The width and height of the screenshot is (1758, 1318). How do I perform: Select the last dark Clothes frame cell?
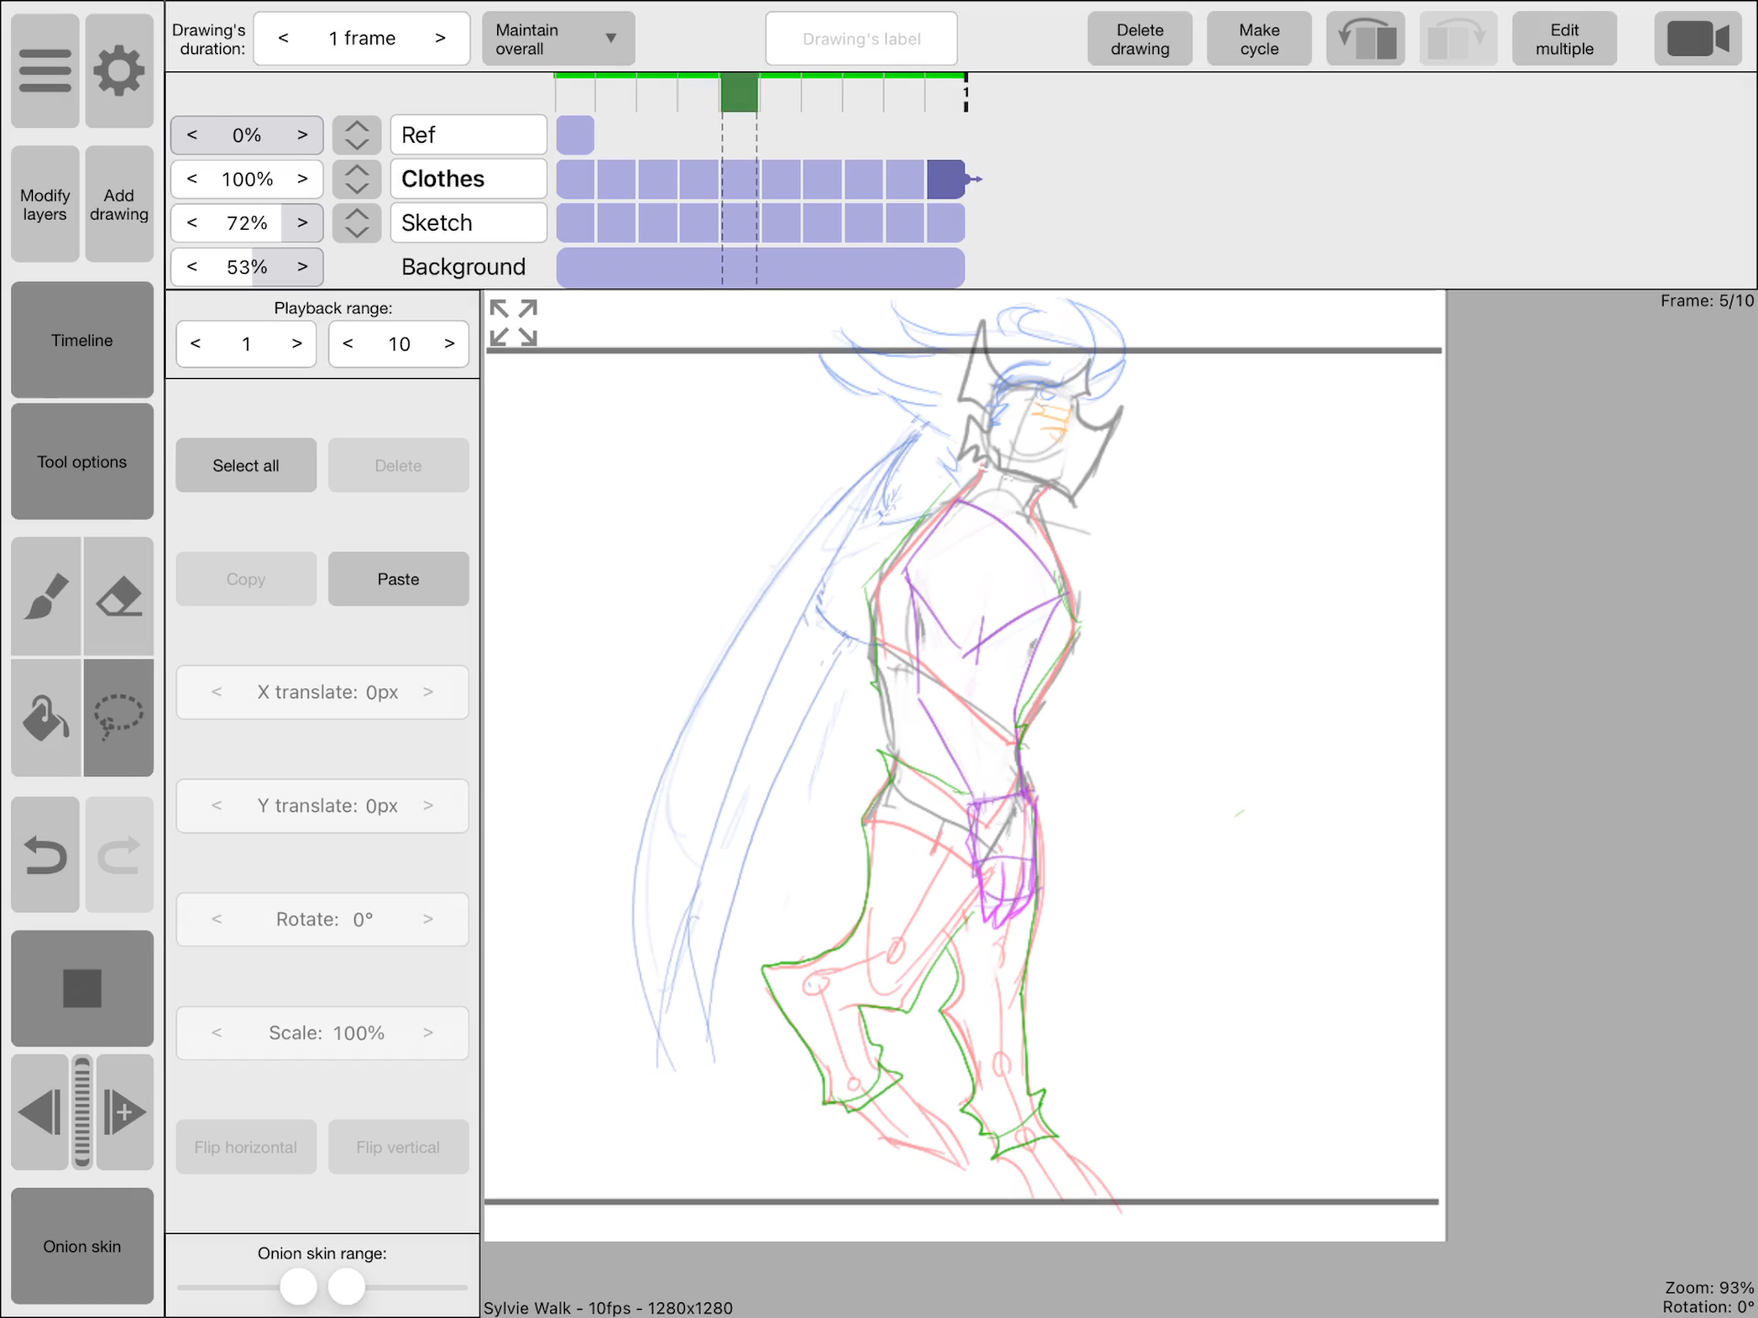(946, 178)
